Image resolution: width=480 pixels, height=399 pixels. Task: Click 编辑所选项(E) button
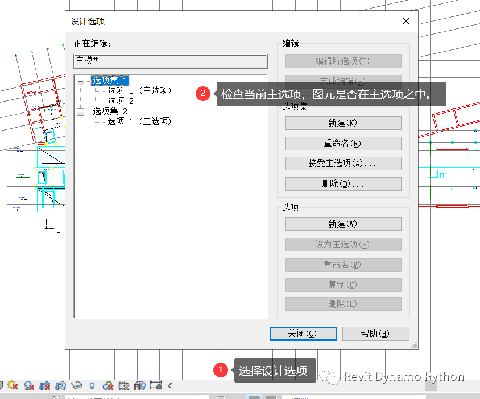[x=343, y=61]
